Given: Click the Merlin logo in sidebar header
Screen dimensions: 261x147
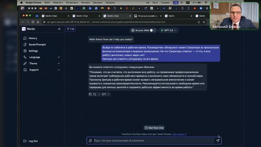Looking at the screenshot, I should pos(24,29).
